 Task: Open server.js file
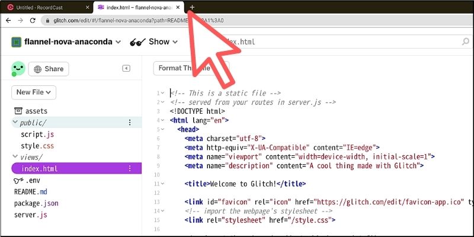coord(31,215)
